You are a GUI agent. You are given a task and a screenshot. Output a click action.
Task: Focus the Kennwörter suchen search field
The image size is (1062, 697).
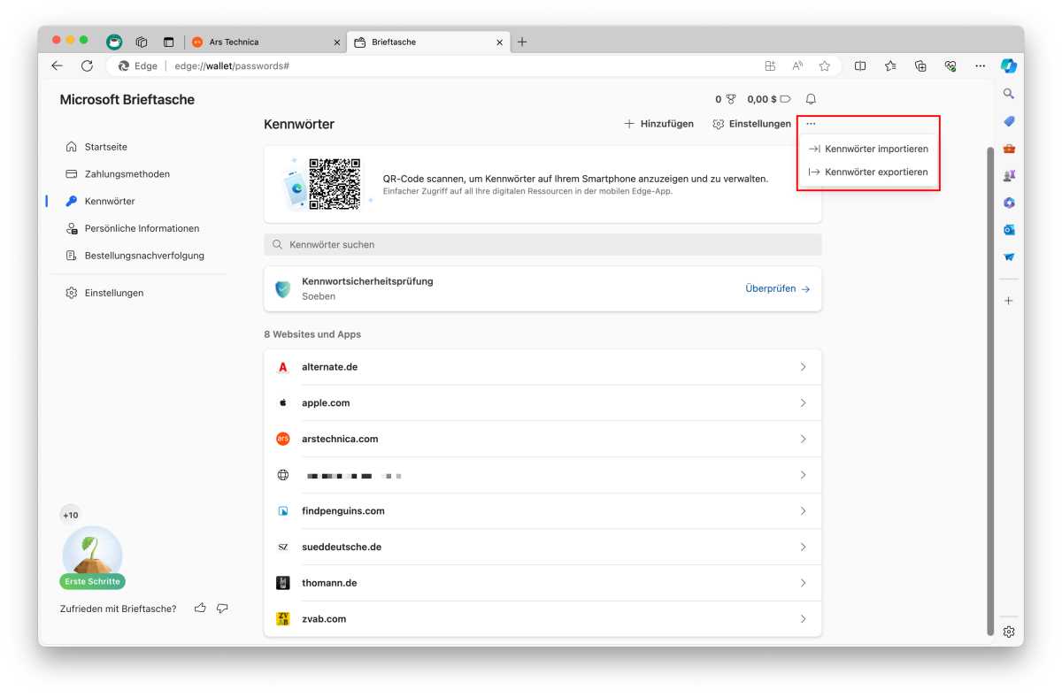543,244
